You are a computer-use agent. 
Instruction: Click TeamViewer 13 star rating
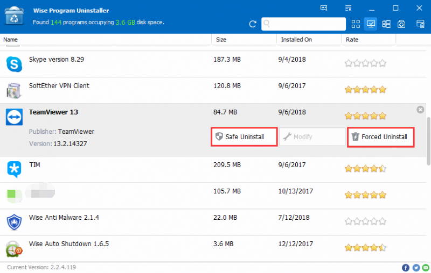365,116
